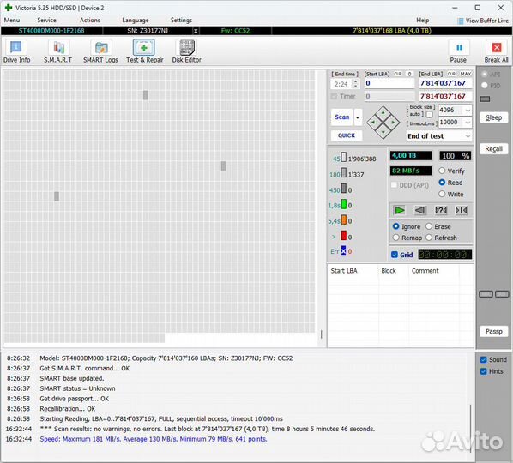Image resolution: width=513 pixels, height=463 pixels.
Task: Open the Drive Info panel
Action: [16, 51]
